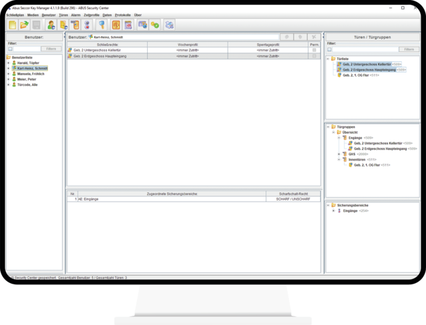This screenshot has width=426, height=325.
Task: Collapse the Innentüren door group node
Action: tap(339, 160)
